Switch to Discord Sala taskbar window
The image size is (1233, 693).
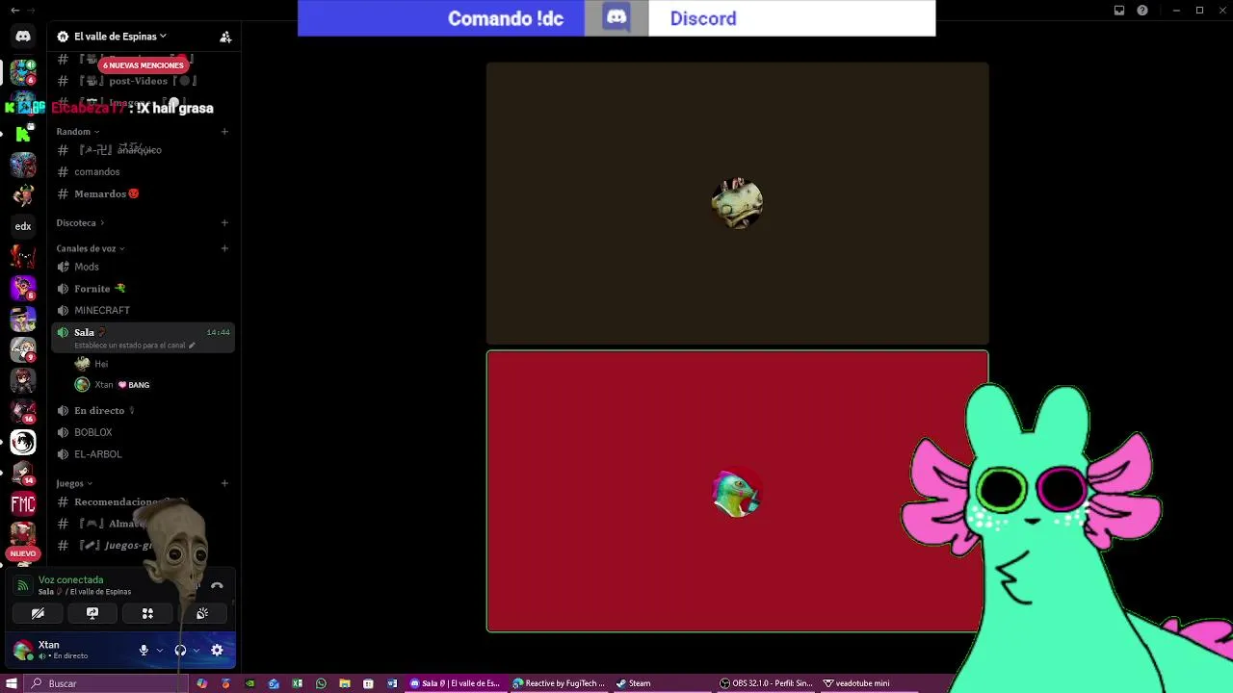(456, 683)
